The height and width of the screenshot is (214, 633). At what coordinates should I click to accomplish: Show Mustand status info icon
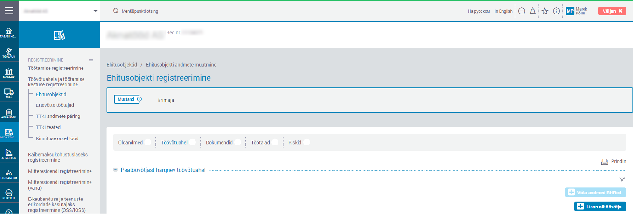[139, 99]
